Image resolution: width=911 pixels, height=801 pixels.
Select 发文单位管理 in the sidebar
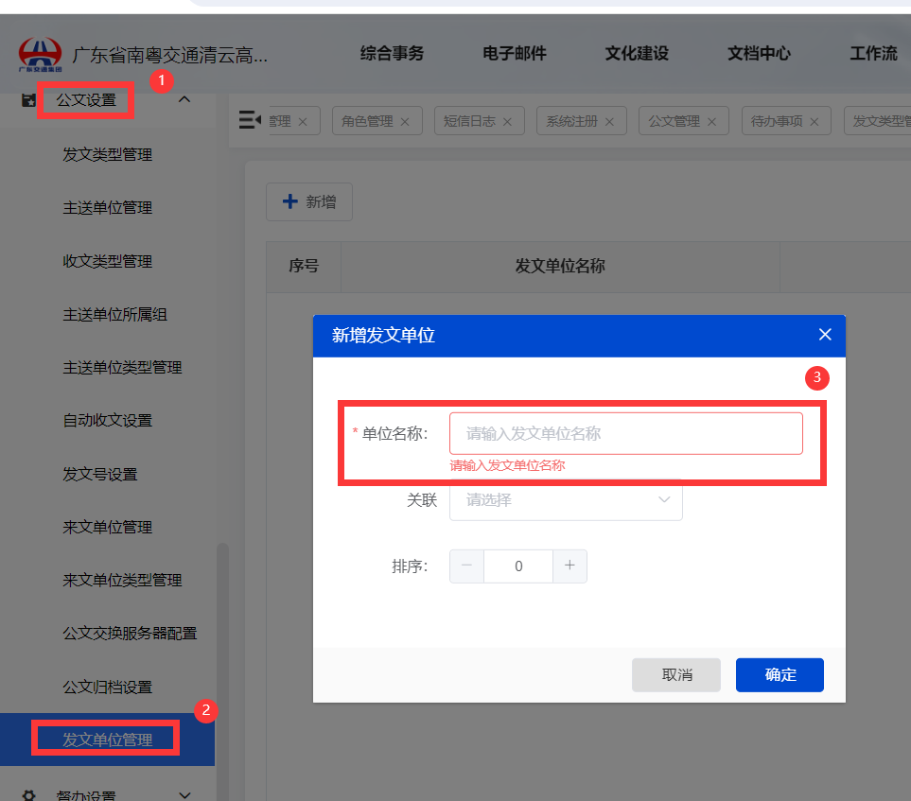pyautogui.click(x=108, y=740)
